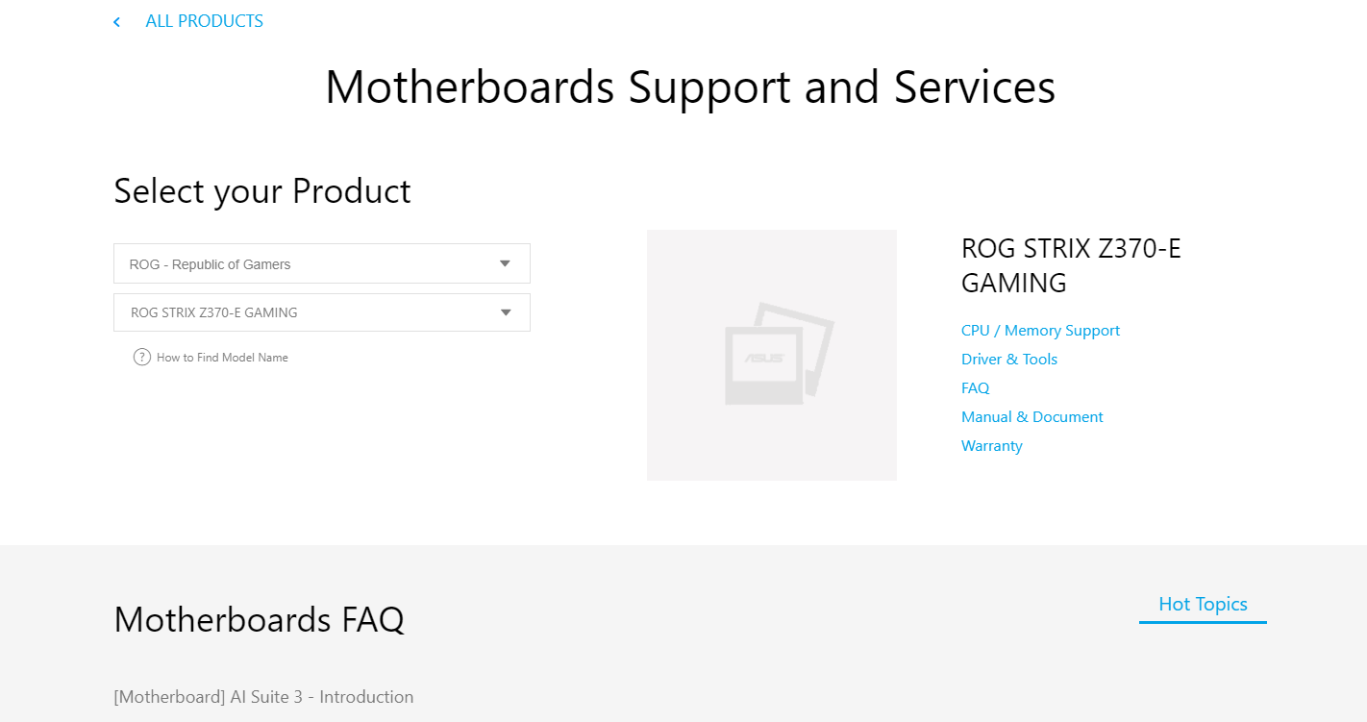Viewport: 1367px width, 722px height.
Task: Go to Driver & Tools
Action: (1008, 360)
